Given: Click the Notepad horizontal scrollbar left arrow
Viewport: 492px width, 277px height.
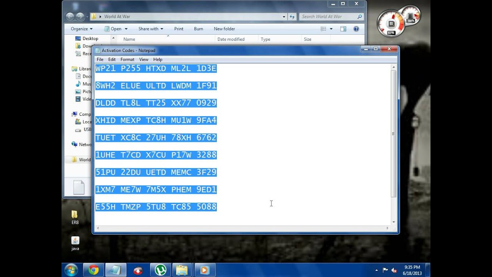Looking at the screenshot, I should point(98,228).
